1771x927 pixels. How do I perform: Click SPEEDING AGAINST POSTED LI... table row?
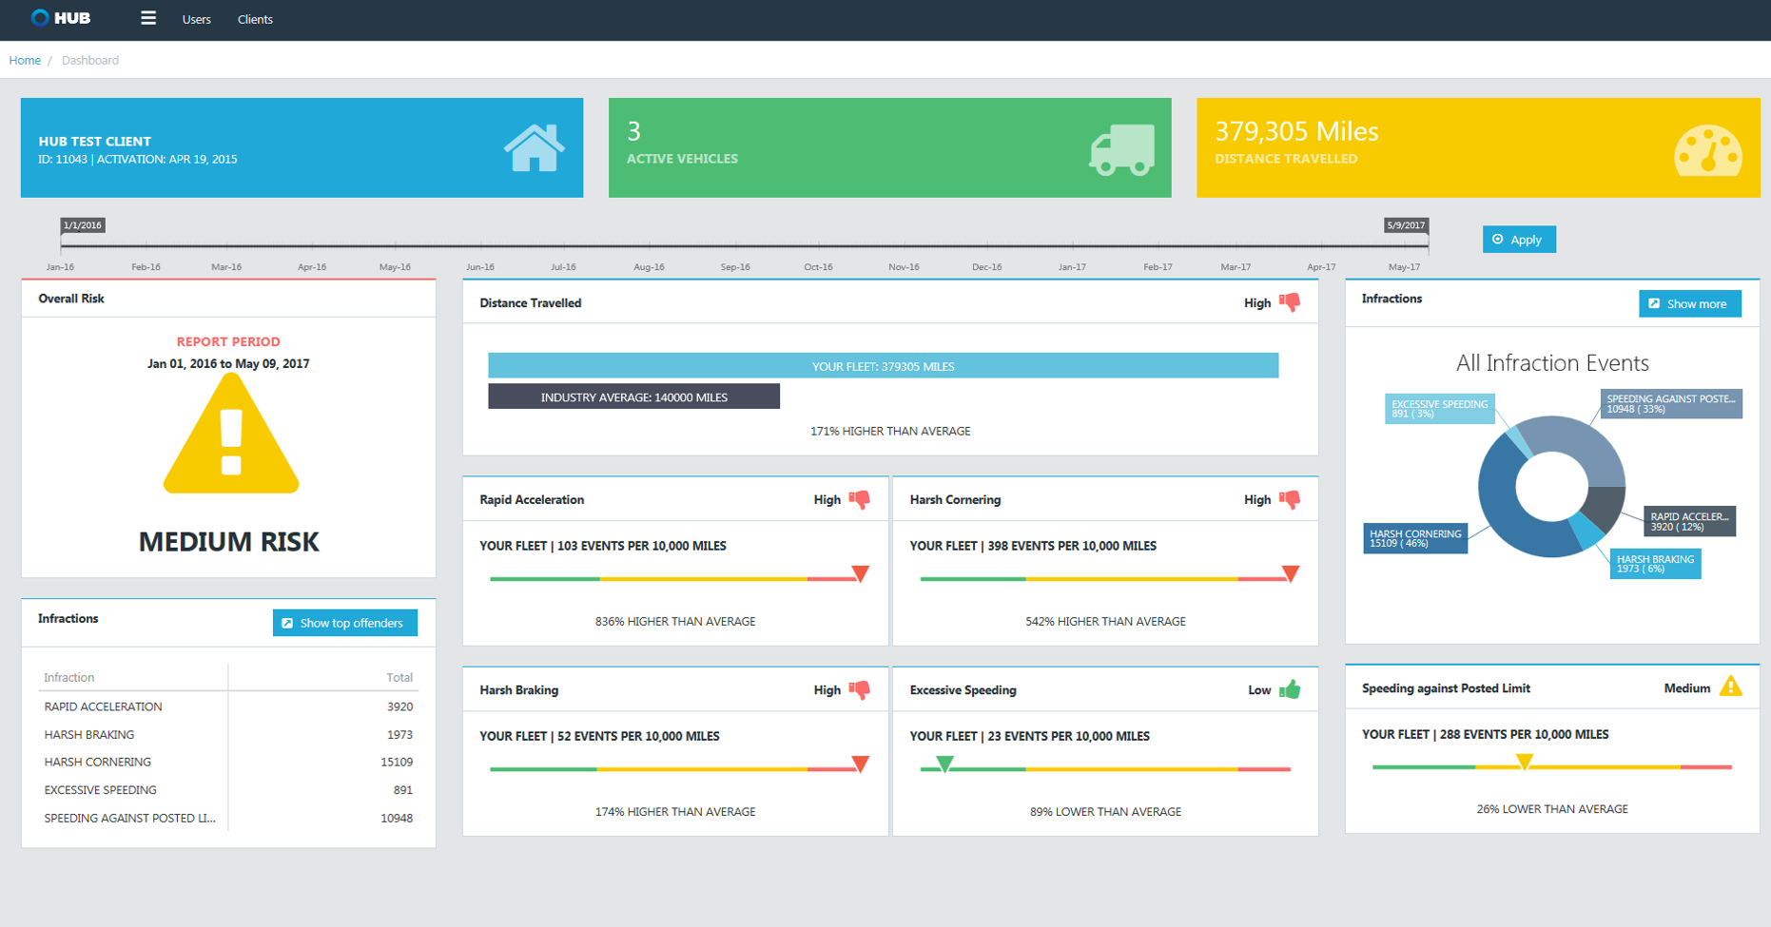[228, 818]
